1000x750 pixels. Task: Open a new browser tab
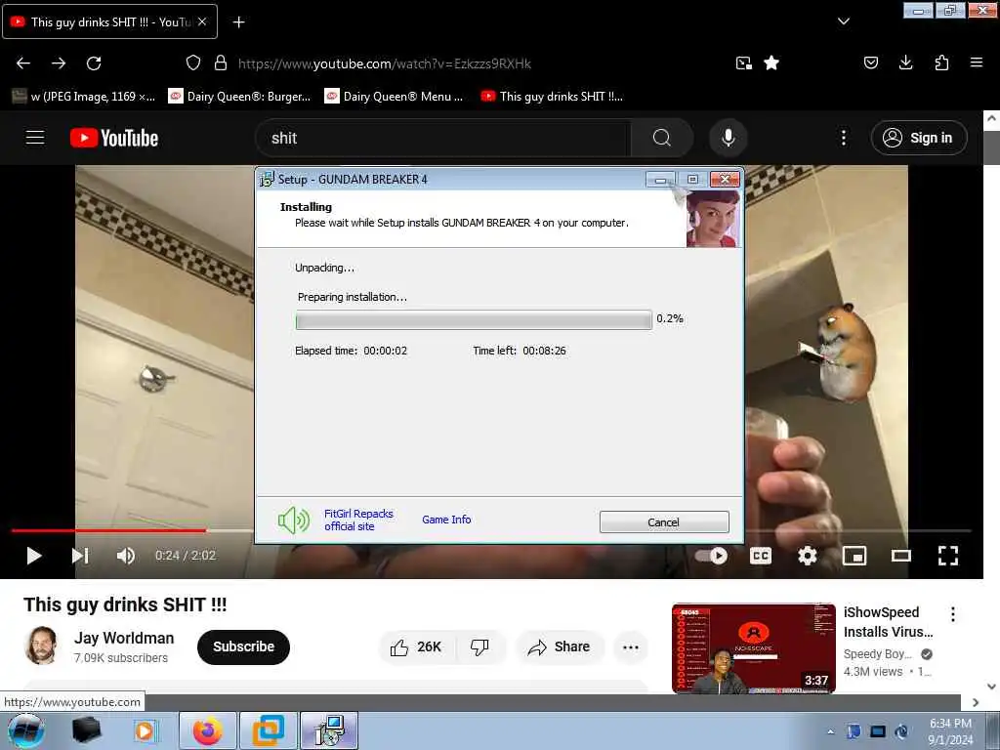click(x=238, y=22)
